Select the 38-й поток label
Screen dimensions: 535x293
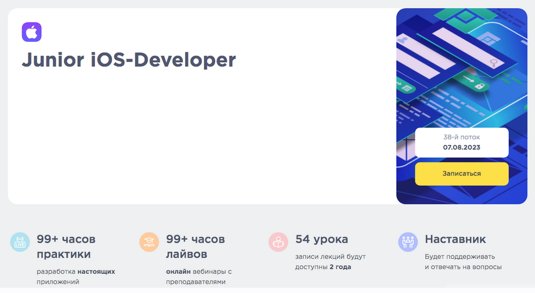tap(462, 137)
